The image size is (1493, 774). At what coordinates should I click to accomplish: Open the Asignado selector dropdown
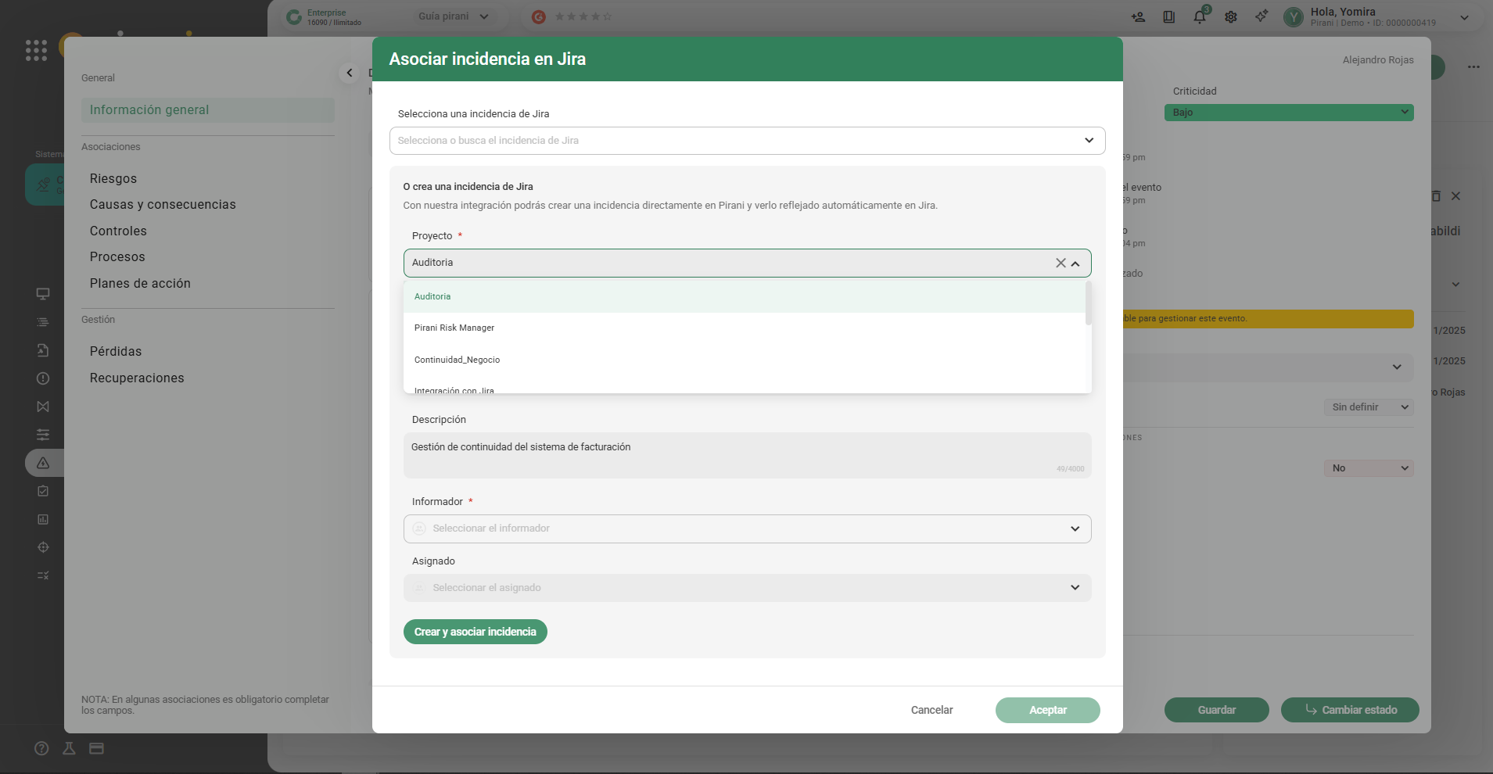pos(1075,588)
